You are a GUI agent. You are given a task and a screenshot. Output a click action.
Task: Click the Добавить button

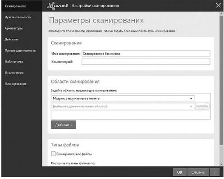pos(63,125)
